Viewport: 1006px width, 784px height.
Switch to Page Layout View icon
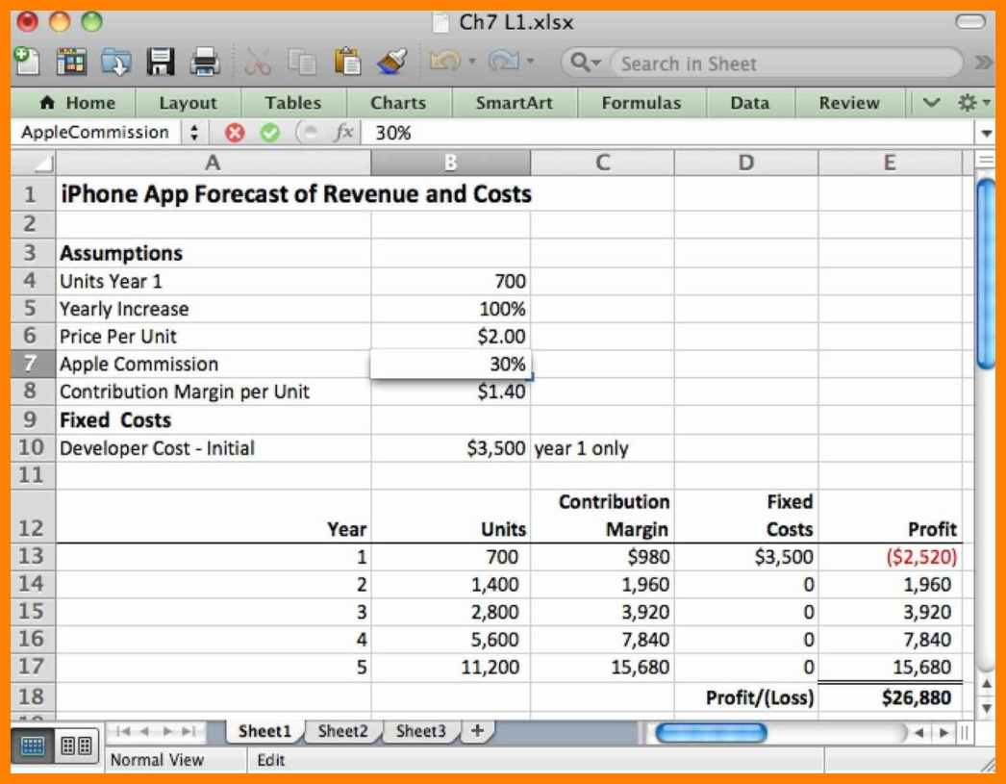[x=76, y=746]
